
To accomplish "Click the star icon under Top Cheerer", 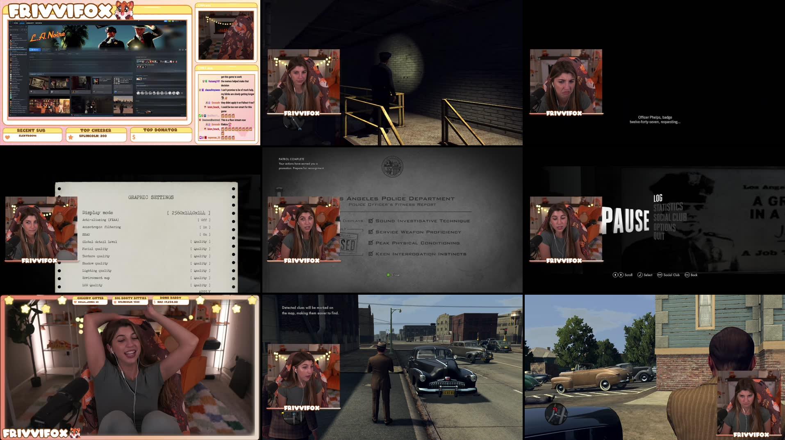I will coord(71,137).
